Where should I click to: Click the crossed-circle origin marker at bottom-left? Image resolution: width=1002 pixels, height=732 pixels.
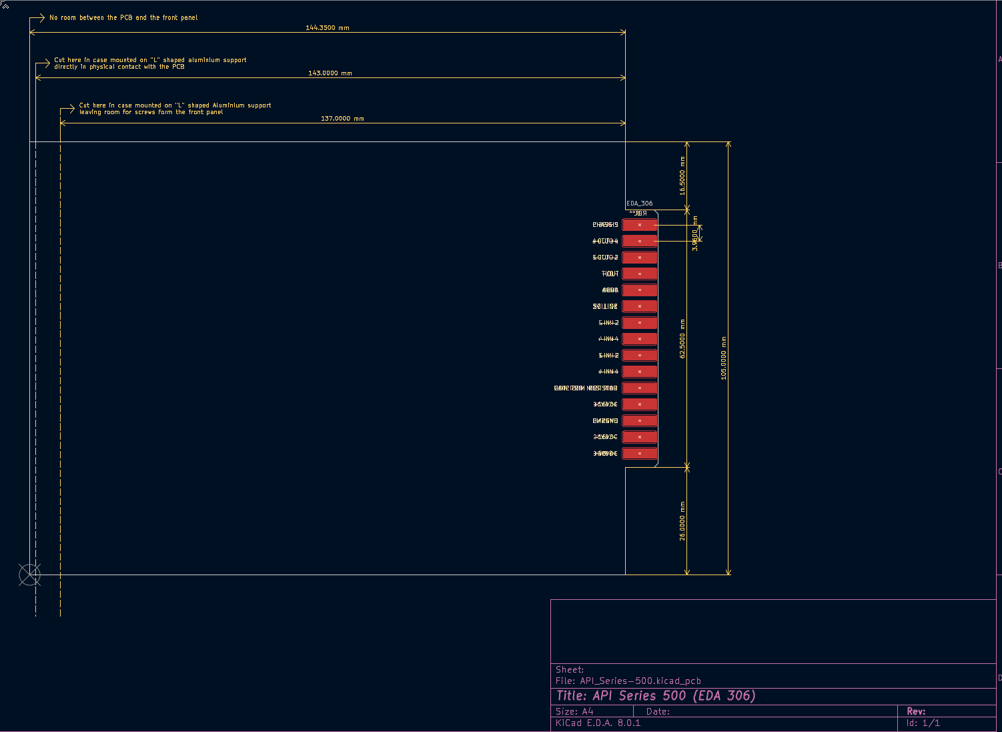29,575
